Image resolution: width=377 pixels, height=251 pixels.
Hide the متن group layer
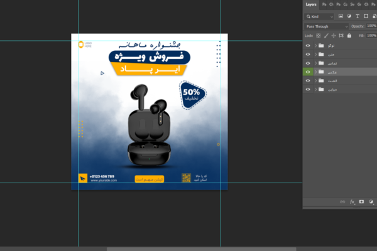tap(308, 55)
